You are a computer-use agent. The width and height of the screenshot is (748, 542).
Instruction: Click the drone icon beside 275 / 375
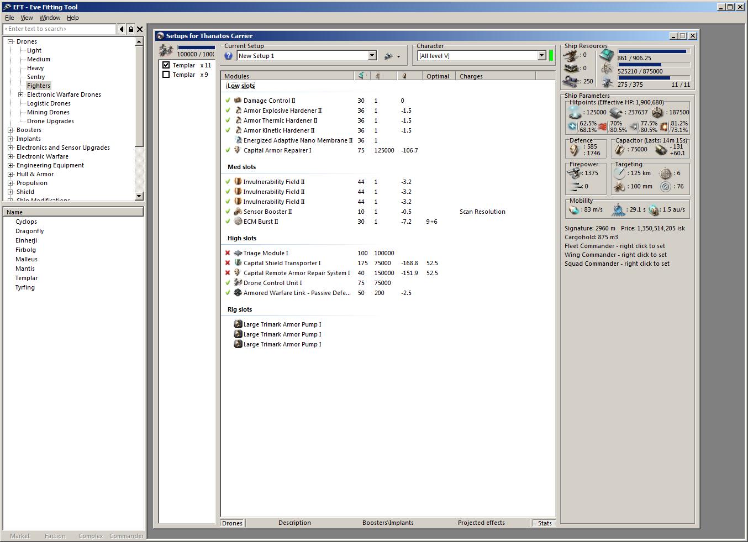point(607,82)
